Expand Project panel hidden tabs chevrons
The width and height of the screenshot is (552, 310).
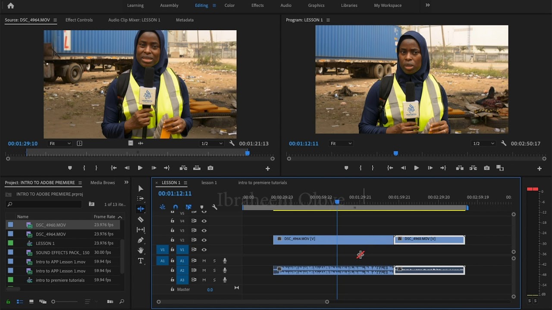tap(126, 183)
